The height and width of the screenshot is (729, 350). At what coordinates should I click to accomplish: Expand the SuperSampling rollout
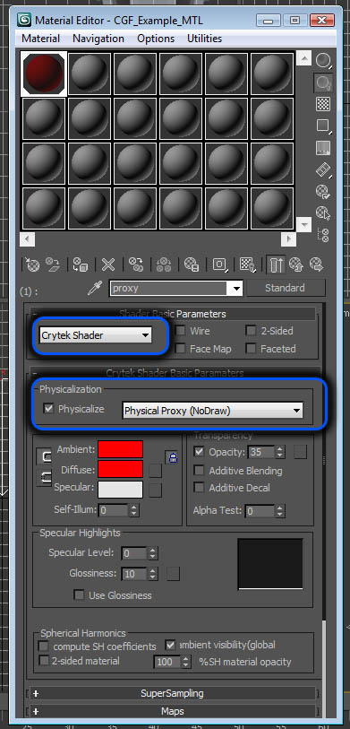pos(172,693)
